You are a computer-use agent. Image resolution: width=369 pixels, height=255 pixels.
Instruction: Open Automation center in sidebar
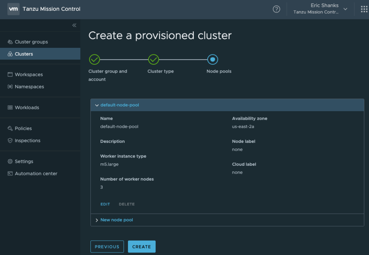(36, 174)
